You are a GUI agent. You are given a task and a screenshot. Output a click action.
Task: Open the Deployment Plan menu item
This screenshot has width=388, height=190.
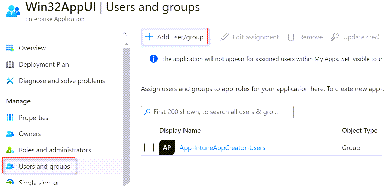pyautogui.click(x=44, y=64)
